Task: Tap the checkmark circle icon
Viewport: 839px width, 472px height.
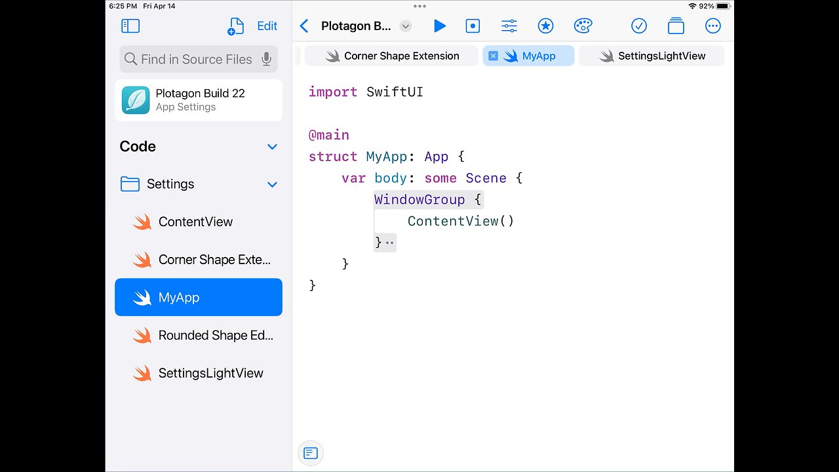Action: (639, 26)
